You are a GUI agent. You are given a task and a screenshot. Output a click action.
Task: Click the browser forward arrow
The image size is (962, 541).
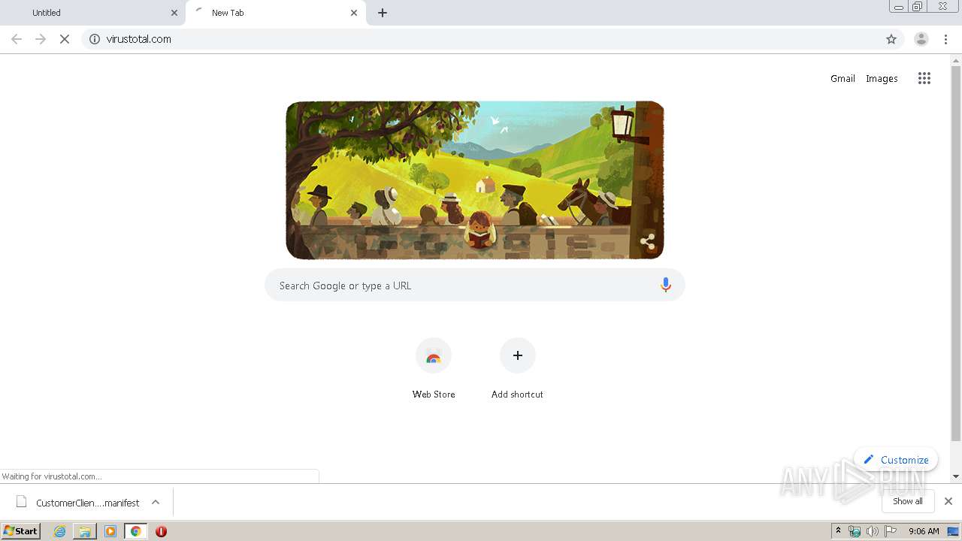pos(41,39)
